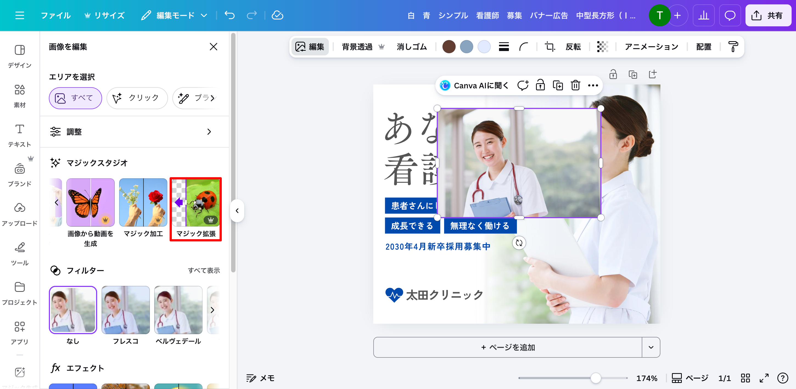Delete selected image with trash icon
Image resolution: width=796 pixels, height=389 pixels.
click(x=575, y=85)
